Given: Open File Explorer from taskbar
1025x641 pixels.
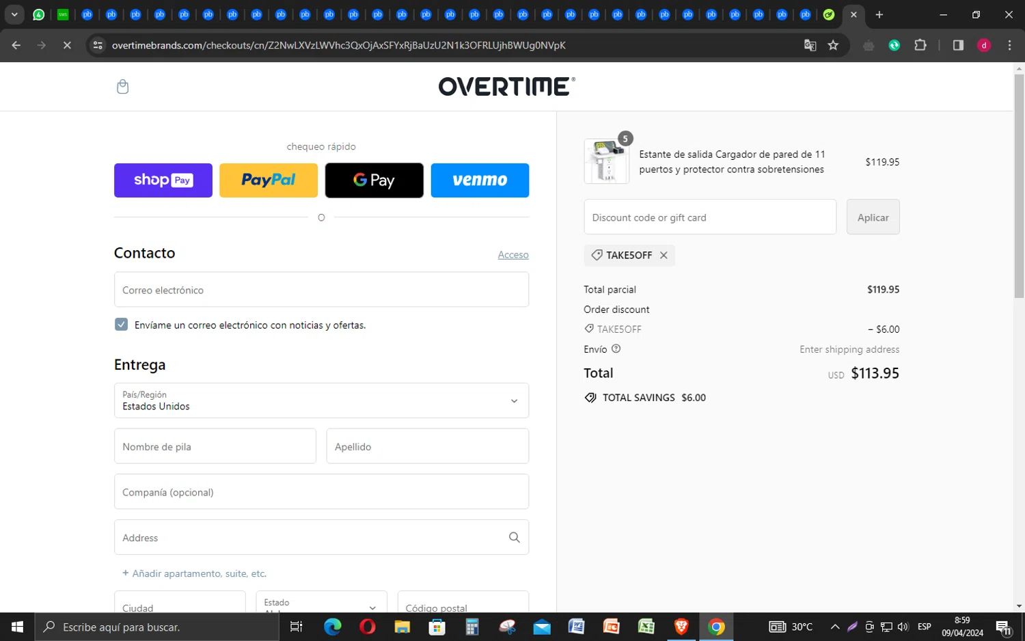Looking at the screenshot, I should pyautogui.click(x=402, y=627).
